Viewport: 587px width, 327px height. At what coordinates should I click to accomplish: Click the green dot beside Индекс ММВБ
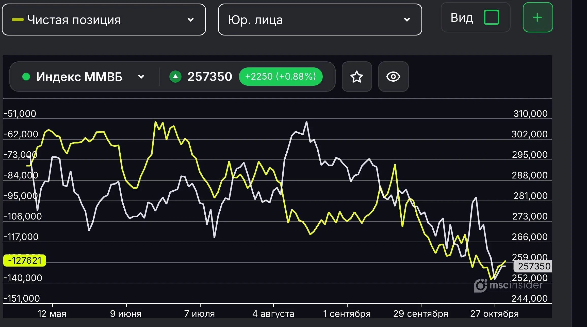(26, 77)
